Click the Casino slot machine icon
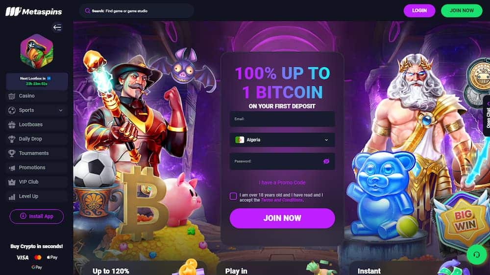The image size is (490, 275). coord(12,96)
